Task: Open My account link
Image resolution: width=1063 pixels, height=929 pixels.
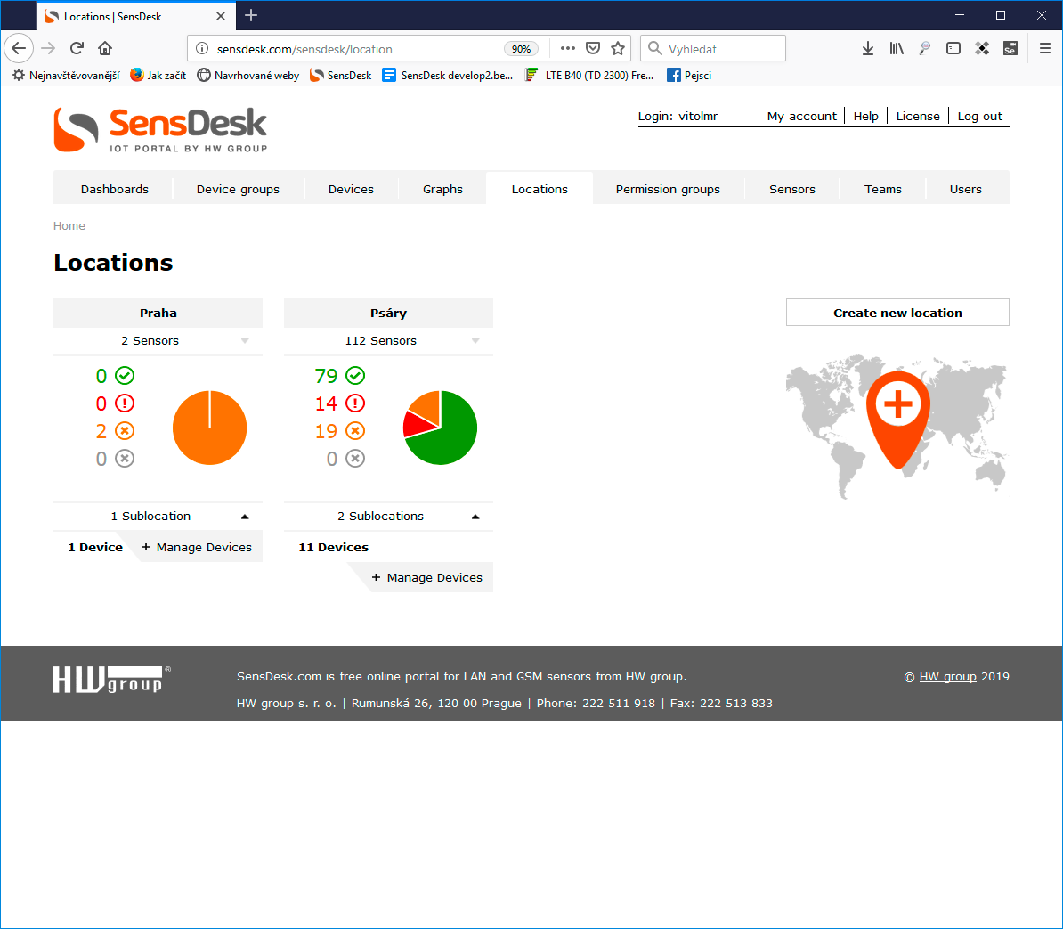Action: 801,116
